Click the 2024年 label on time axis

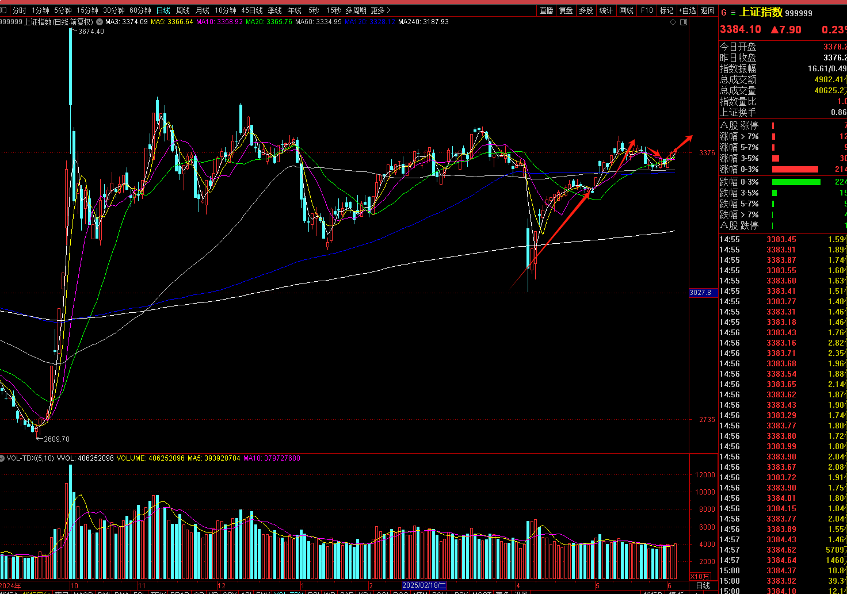[x=10, y=586]
